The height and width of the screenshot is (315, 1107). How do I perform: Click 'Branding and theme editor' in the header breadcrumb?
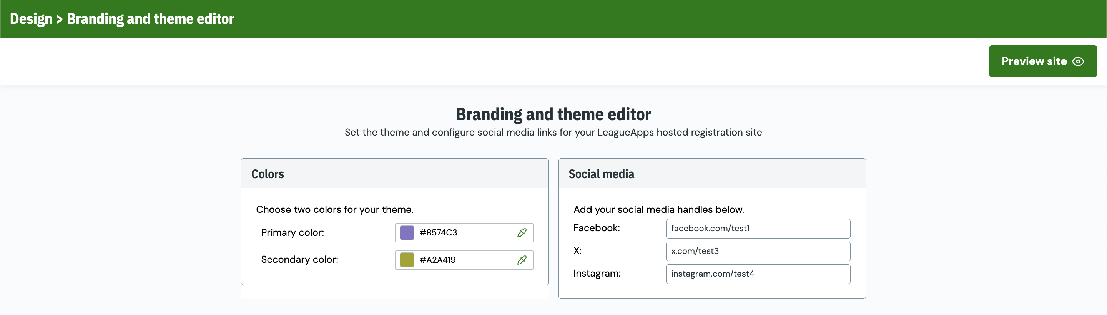pos(150,19)
